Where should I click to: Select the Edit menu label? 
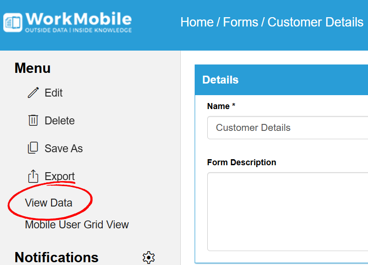(53, 93)
